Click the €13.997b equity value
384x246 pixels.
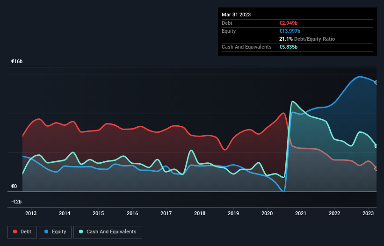click(290, 31)
